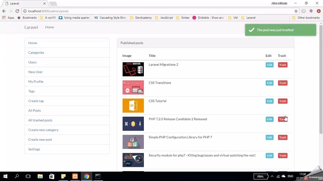
Task: Open the DevAcademy bookmark folder
Action: point(141,18)
